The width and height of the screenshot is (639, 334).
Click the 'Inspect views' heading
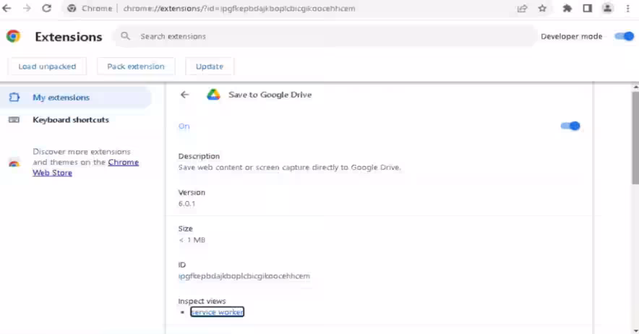[202, 301]
